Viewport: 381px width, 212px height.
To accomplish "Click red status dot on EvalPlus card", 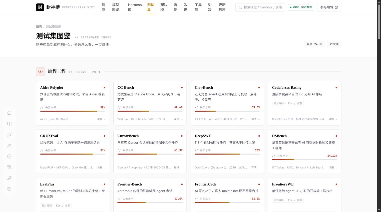I will [104, 184].
